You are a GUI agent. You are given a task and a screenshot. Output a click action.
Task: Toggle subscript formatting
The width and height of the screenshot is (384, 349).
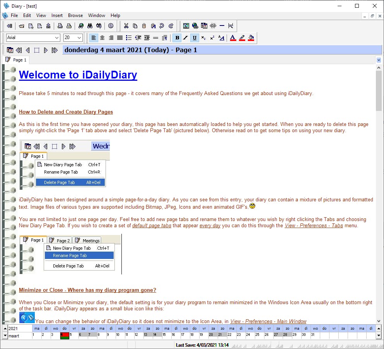pyautogui.click(x=203, y=38)
